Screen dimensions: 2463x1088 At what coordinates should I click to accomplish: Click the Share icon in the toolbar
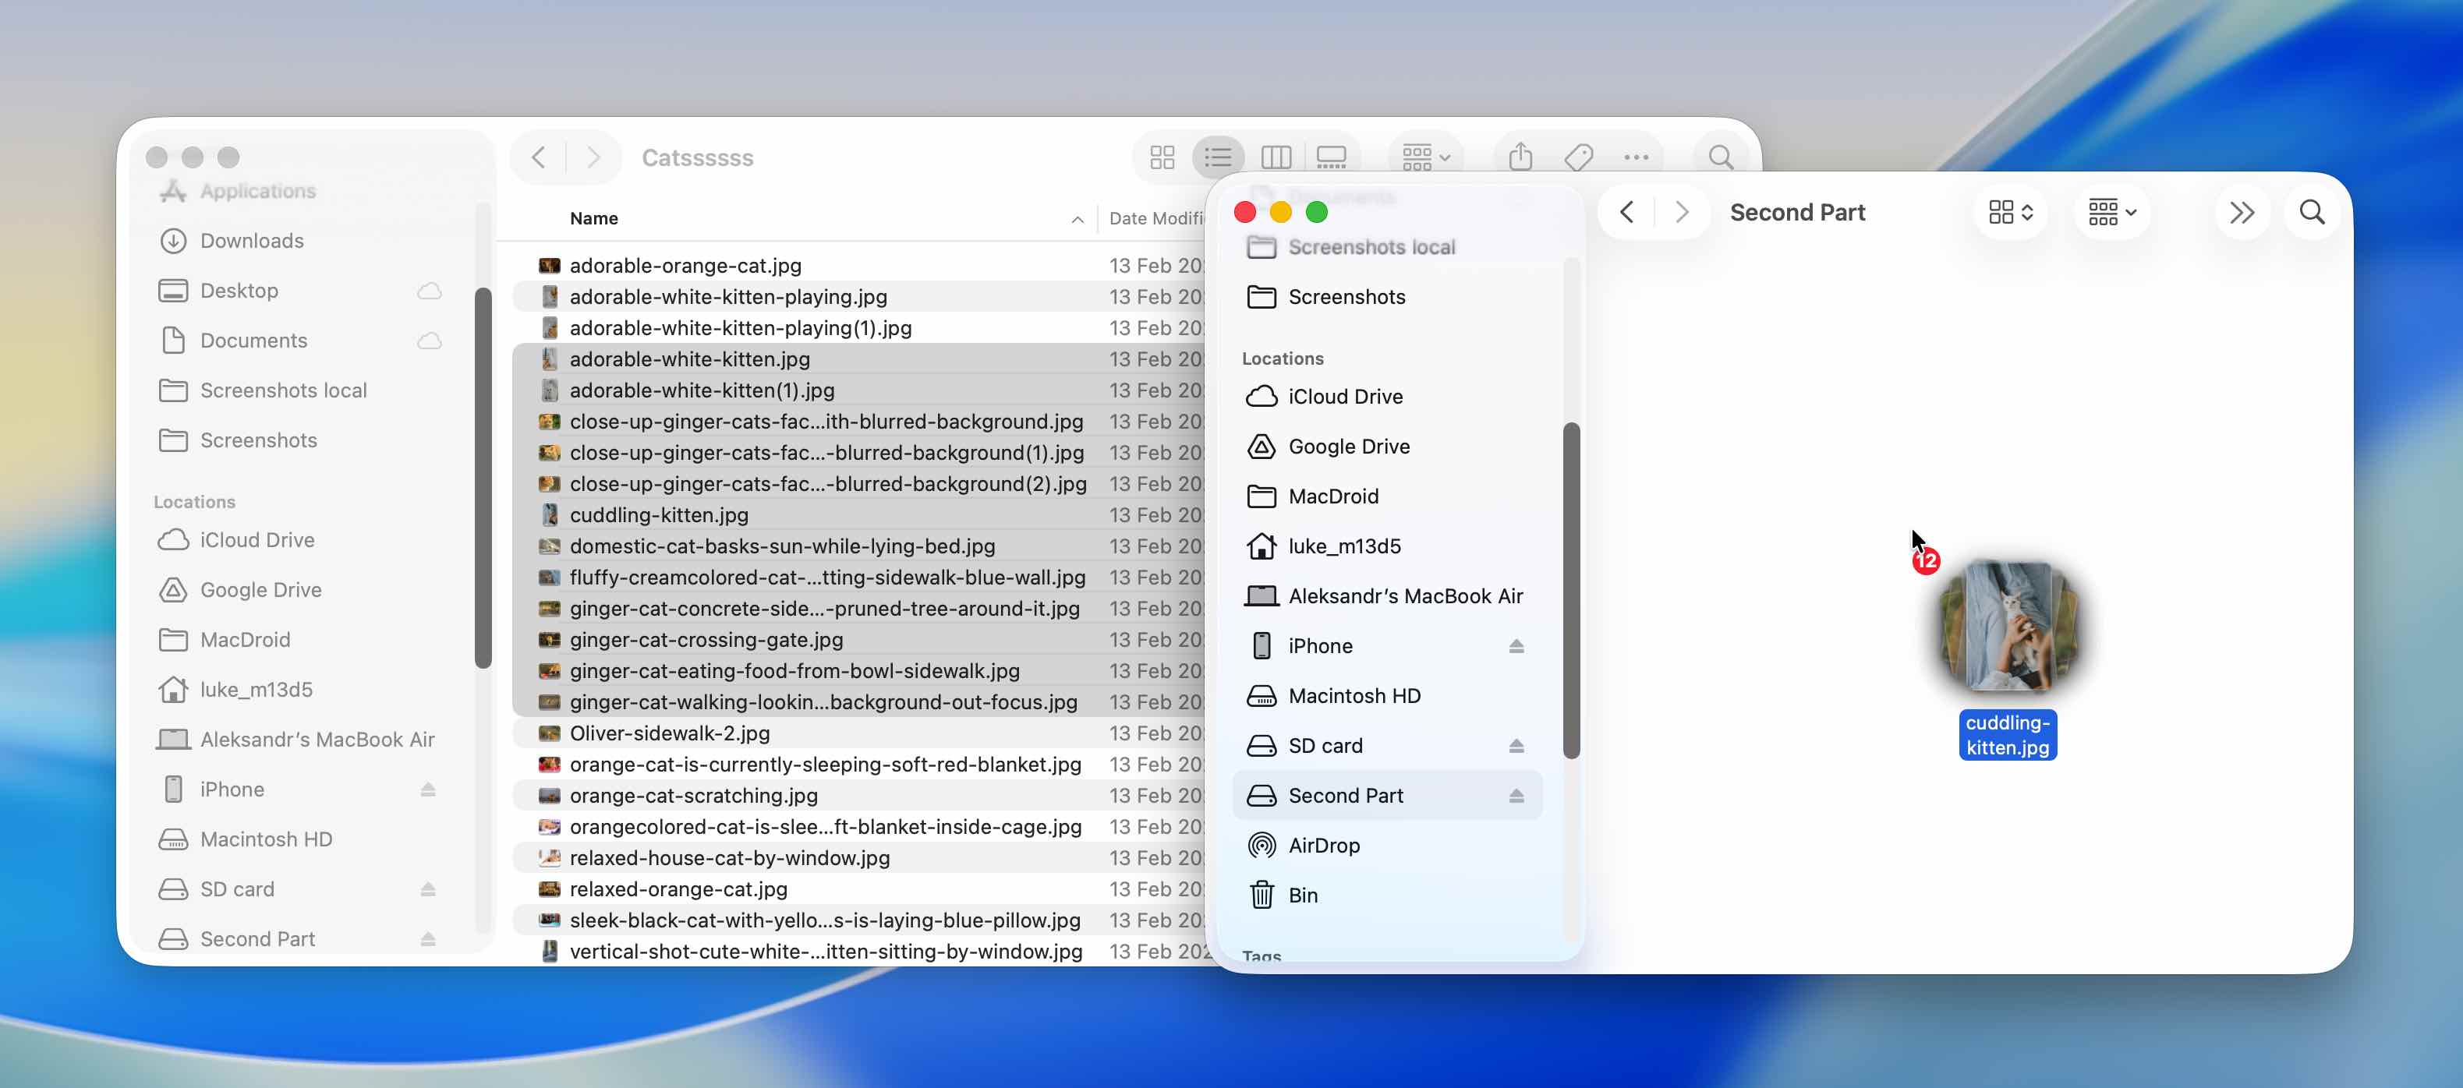(x=1520, y=157)
